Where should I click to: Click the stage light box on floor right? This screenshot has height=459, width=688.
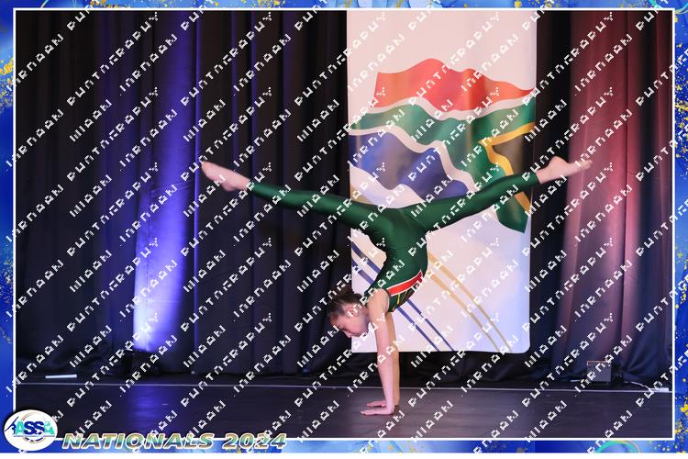tap(598, 371)
